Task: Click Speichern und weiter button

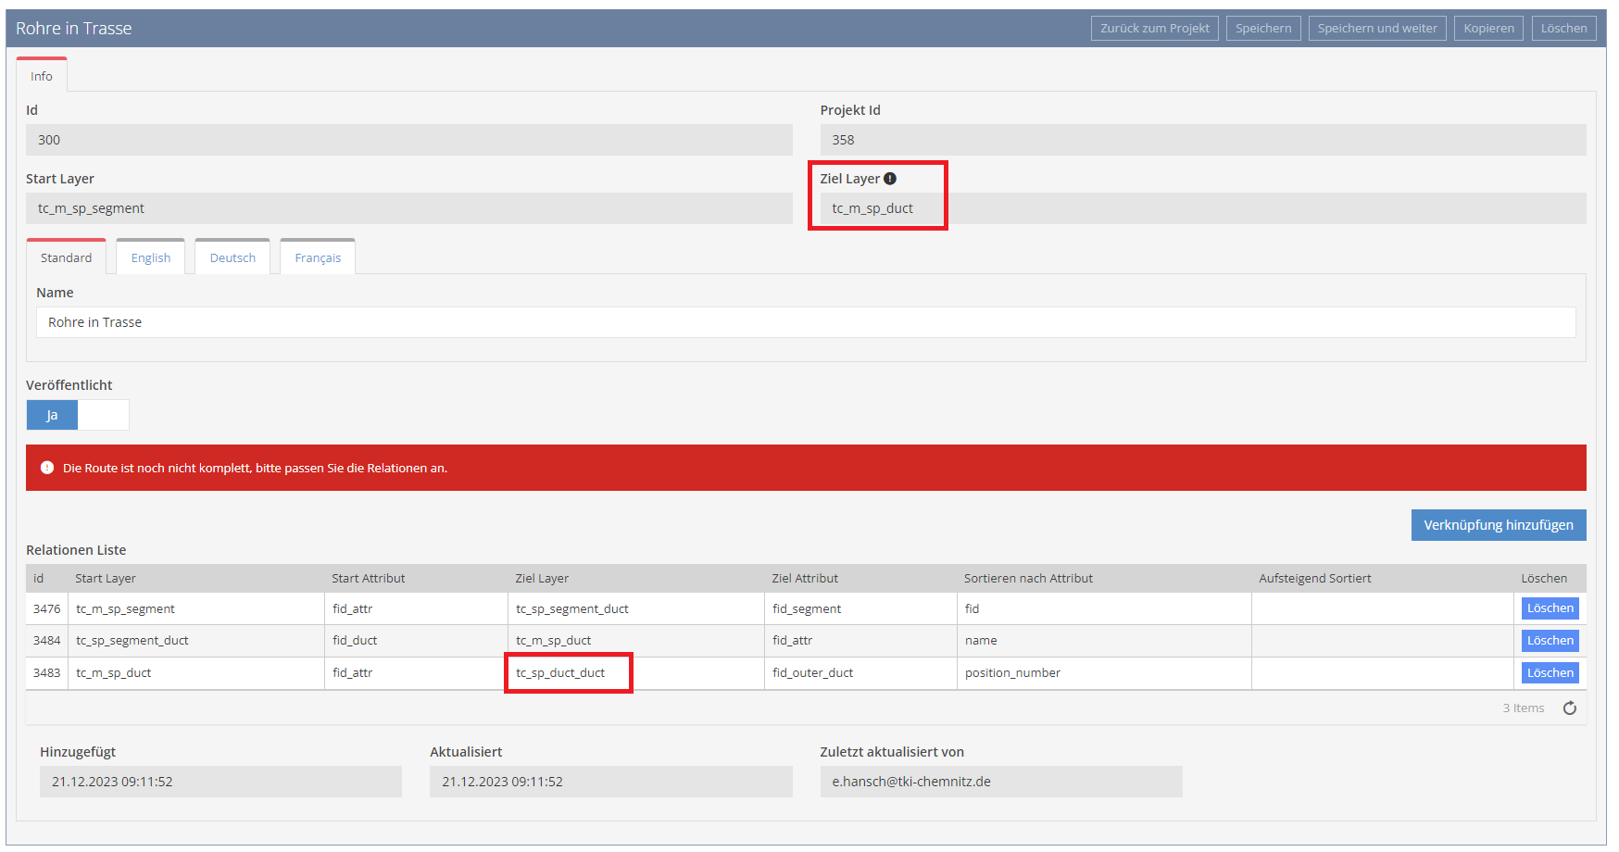Action: coord(1376,29)
